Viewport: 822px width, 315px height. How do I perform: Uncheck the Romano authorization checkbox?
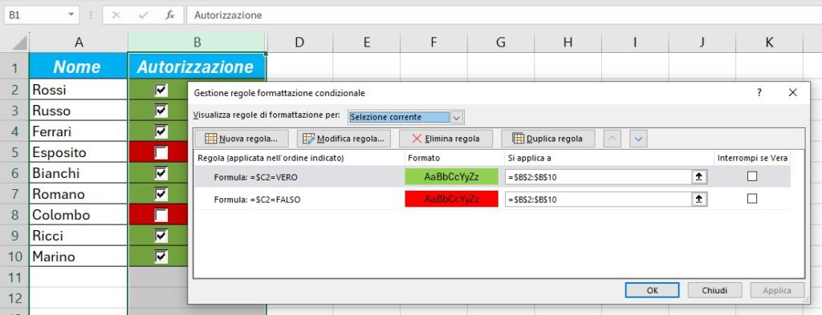(161, 194)
